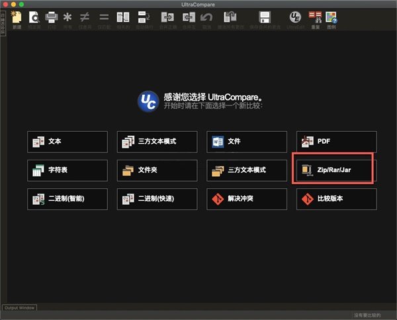Click the 没有要比较的 status bar text
Screen dimensions: 397x320
tap(367, 315)
